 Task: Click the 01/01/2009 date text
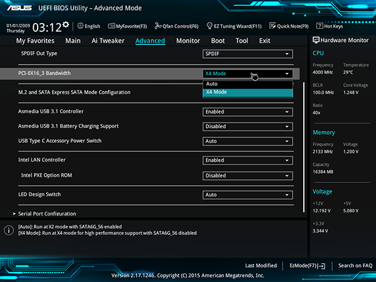[18, 26]
